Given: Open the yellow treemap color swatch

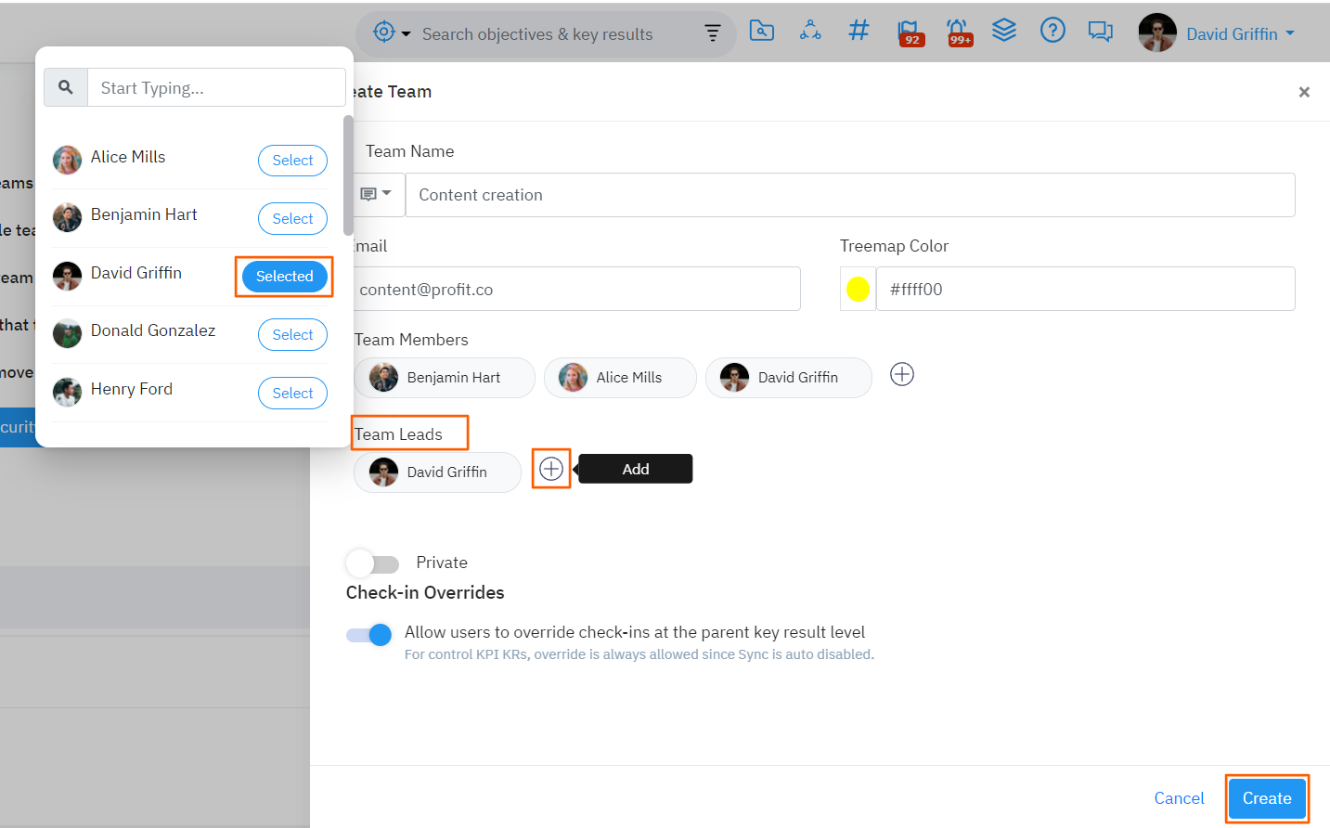Looking at the screenshot, I should click(858, 289).
